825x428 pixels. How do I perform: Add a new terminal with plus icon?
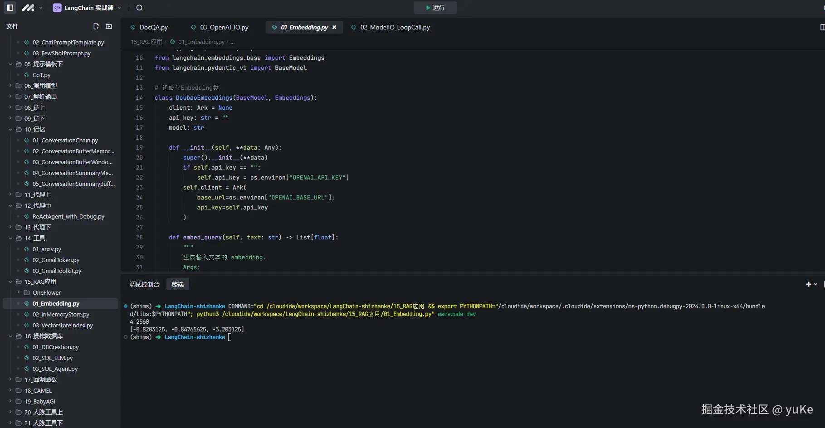(808, 284)
